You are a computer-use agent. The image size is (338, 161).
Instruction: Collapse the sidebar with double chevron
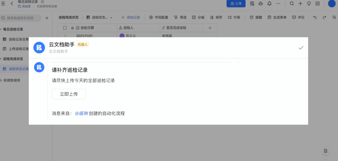[x=47, y=18]
